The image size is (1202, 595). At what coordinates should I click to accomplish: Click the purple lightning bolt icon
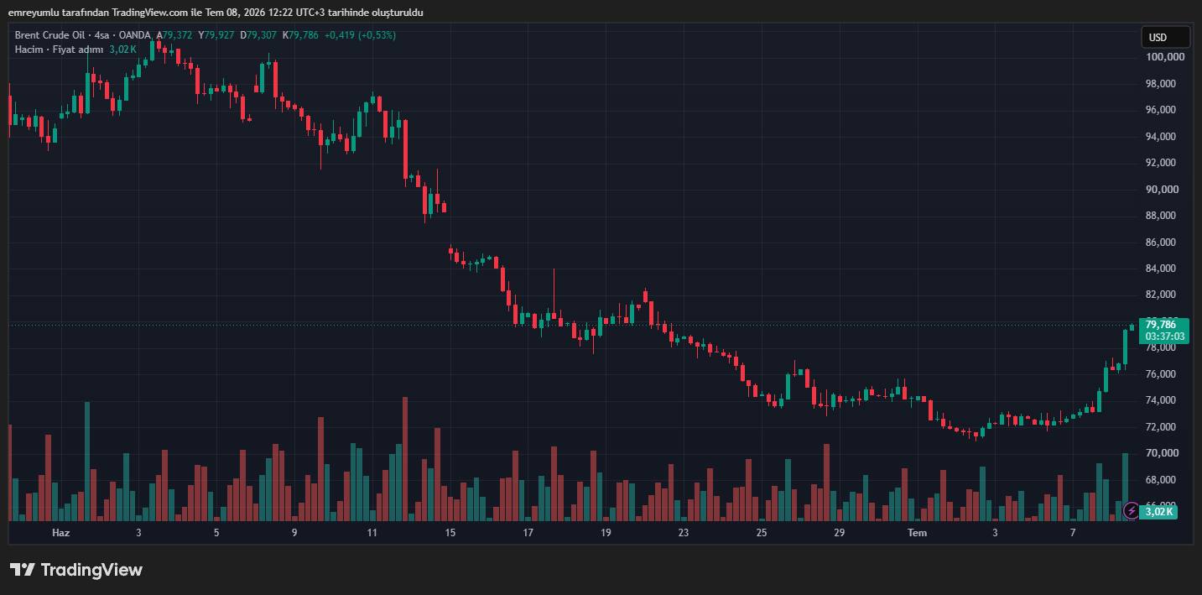1131,510
